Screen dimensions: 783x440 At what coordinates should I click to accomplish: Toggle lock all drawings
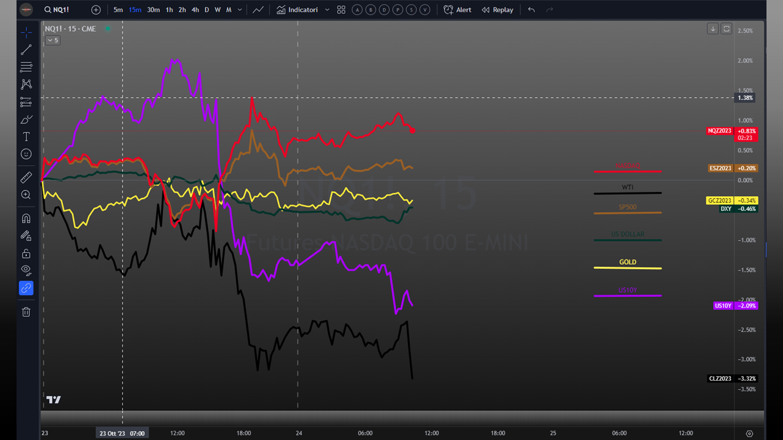click(26, 253)
